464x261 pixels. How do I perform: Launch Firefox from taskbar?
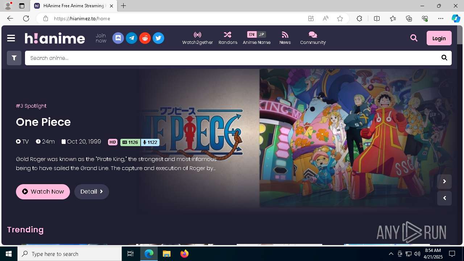click(x=184, y=254)
